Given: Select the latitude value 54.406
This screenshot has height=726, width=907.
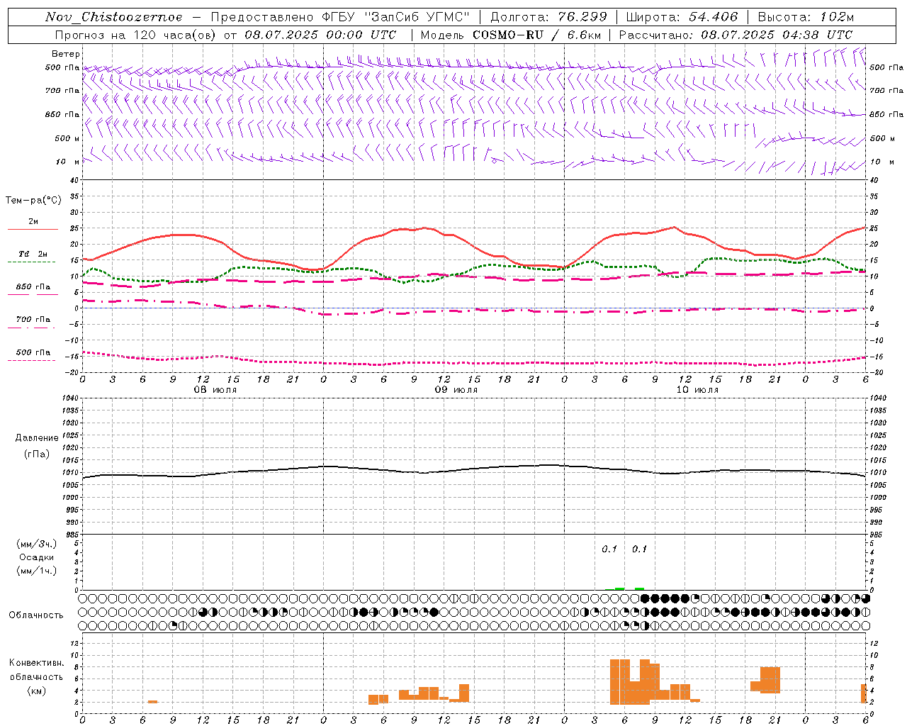Looking at the screenshot, I should (714, 17).
